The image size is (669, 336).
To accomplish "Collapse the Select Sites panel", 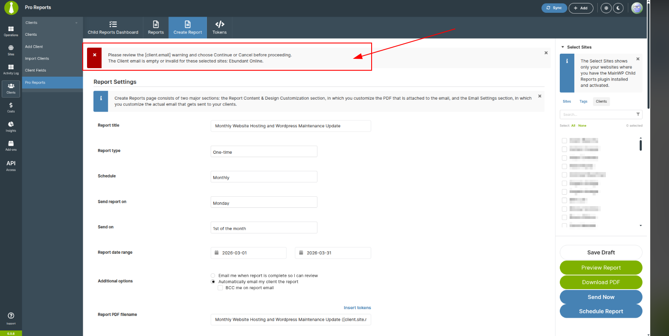I will coord(563,47).
